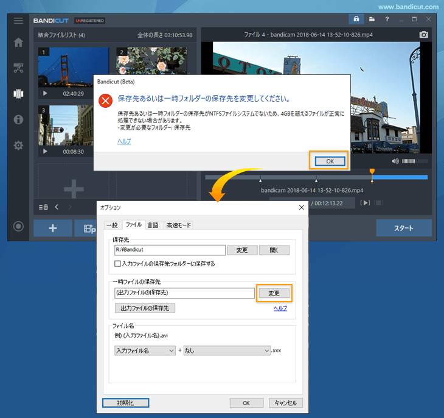This screenshot has height=418, width=444.
Task: Click ヘルプ link in the error dialog
Action: point(124,141)
